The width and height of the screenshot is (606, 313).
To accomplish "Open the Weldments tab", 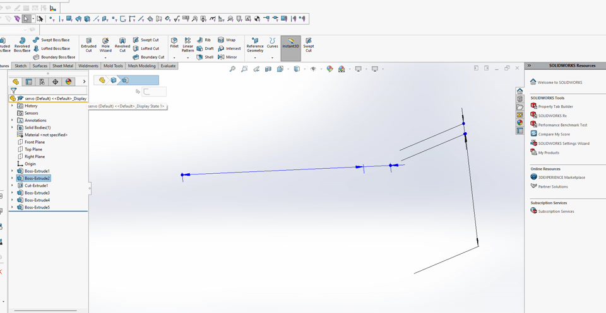I will pos(88,66).
